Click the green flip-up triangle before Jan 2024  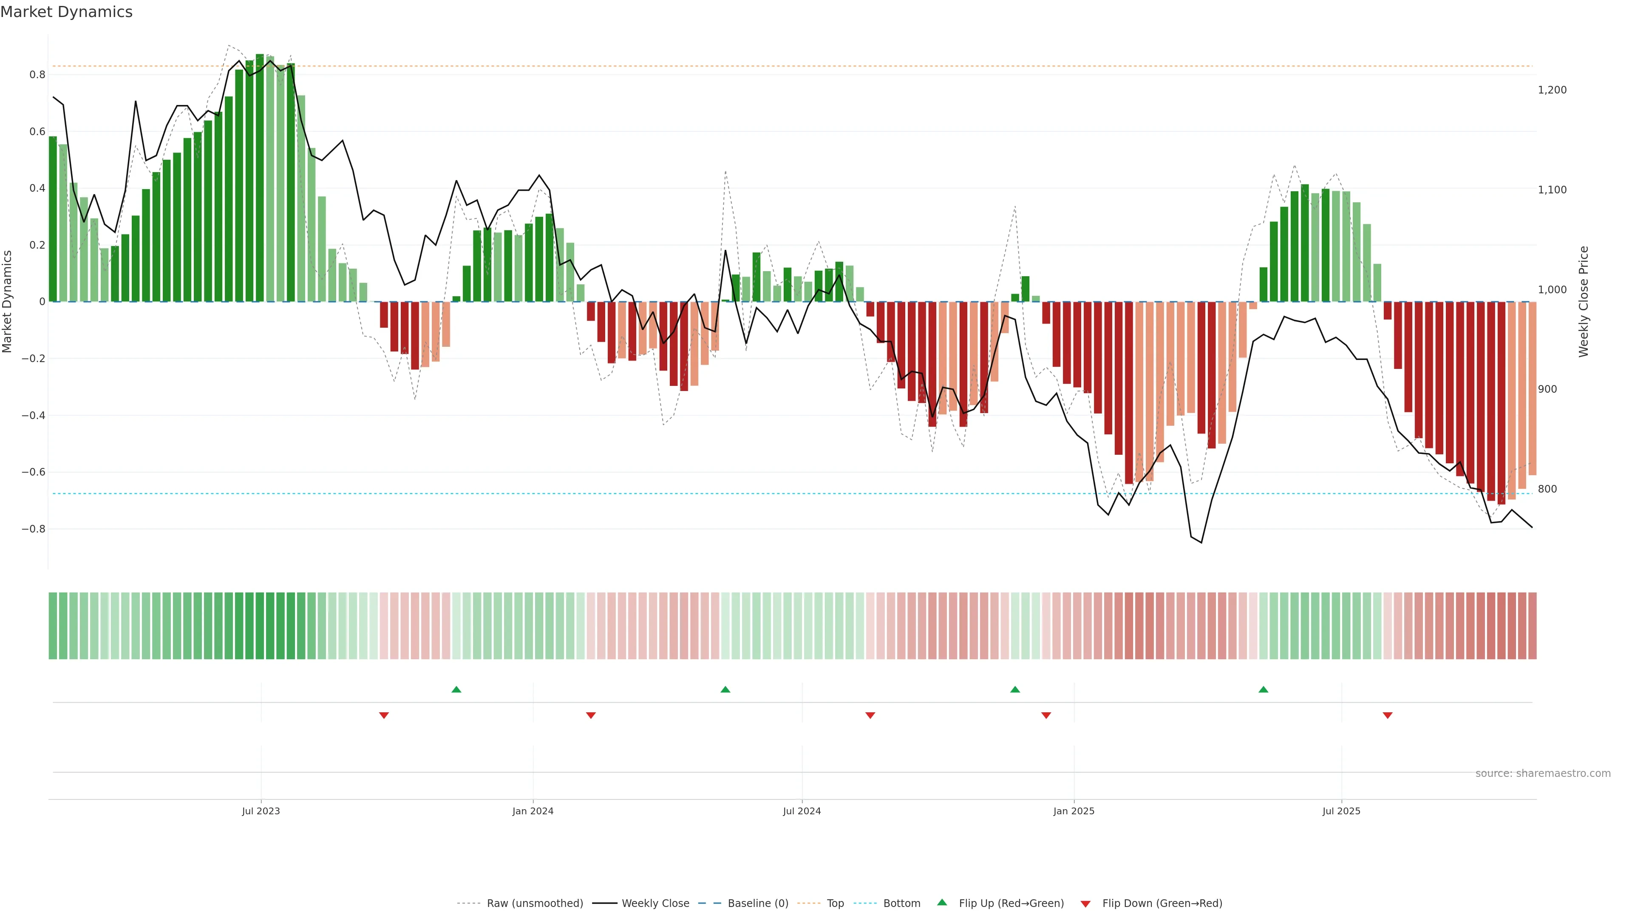coord(456,689)
